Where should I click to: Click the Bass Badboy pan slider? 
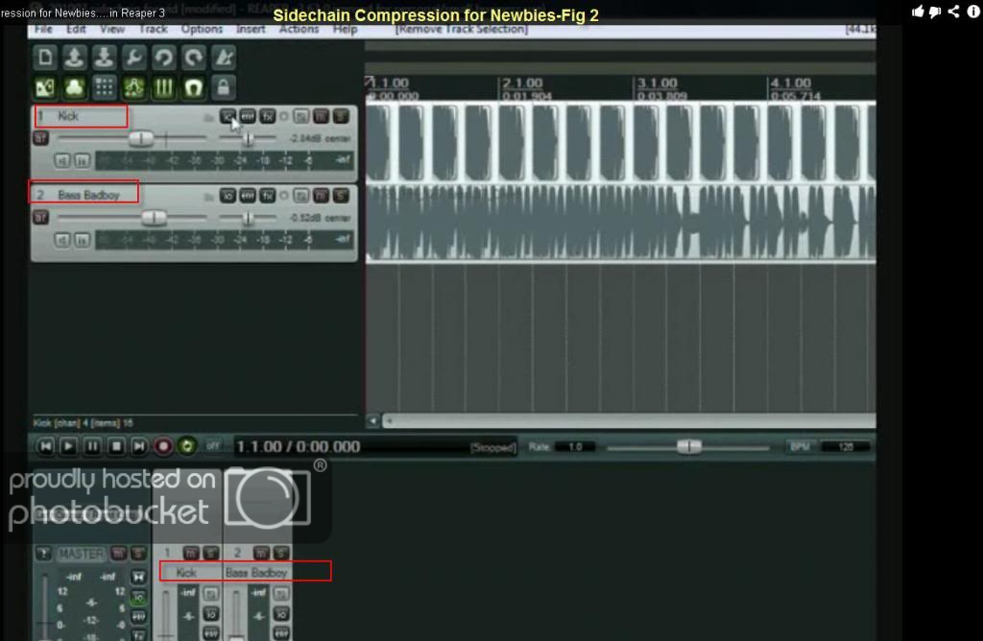[x=249, y=218]
